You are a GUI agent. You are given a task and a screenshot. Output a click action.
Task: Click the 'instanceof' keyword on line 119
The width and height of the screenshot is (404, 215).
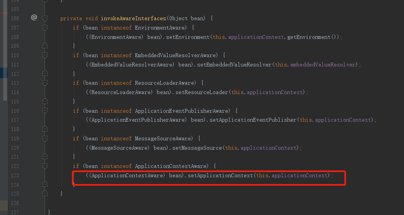(116, 138)
